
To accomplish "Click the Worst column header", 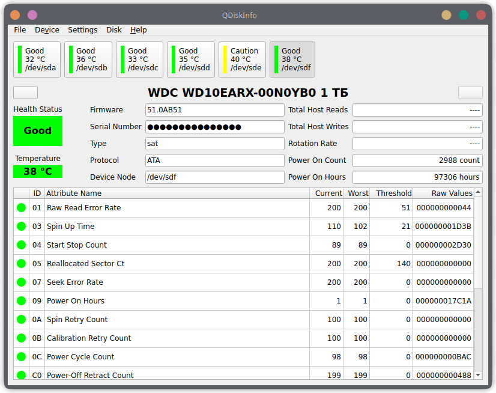I will tap(357, 193).
